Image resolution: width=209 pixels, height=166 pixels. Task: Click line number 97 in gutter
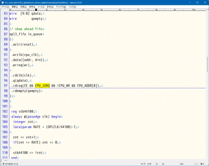6,85
